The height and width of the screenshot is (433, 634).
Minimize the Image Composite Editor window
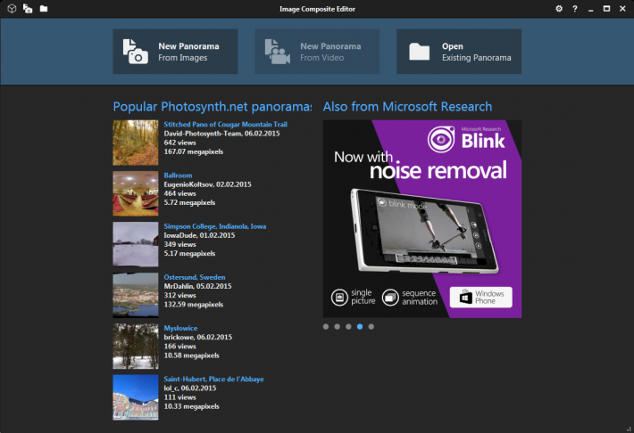pos(591,9)
